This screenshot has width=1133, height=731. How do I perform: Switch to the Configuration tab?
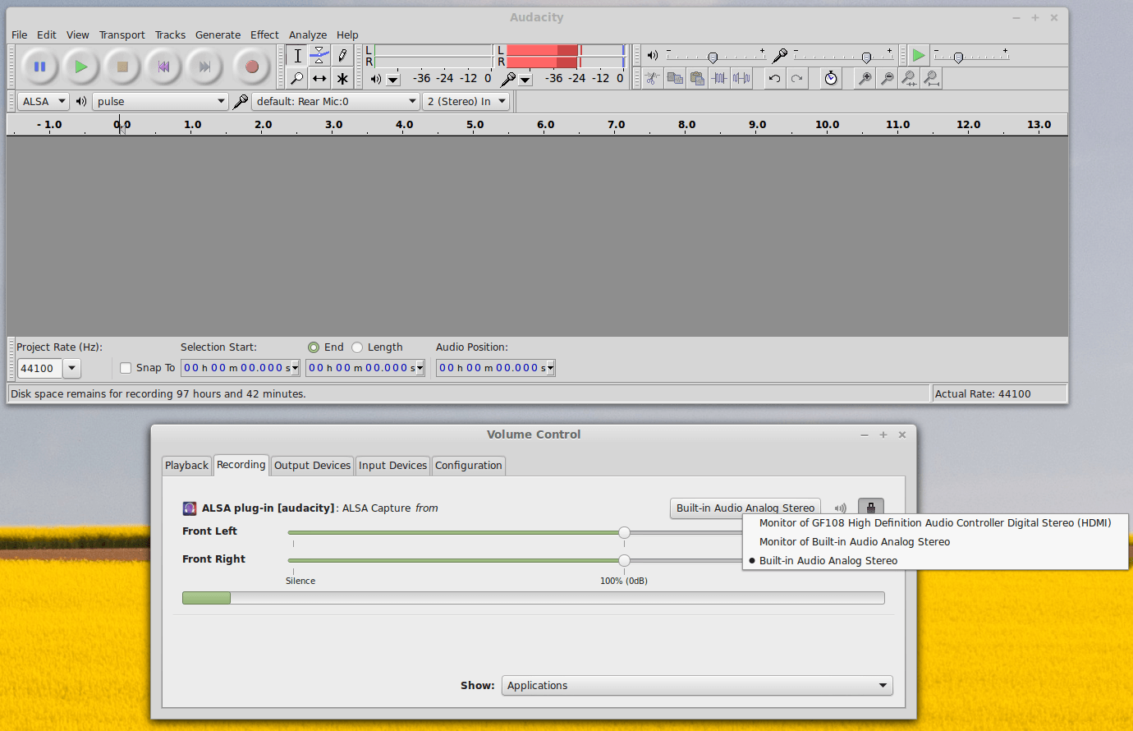468,465
